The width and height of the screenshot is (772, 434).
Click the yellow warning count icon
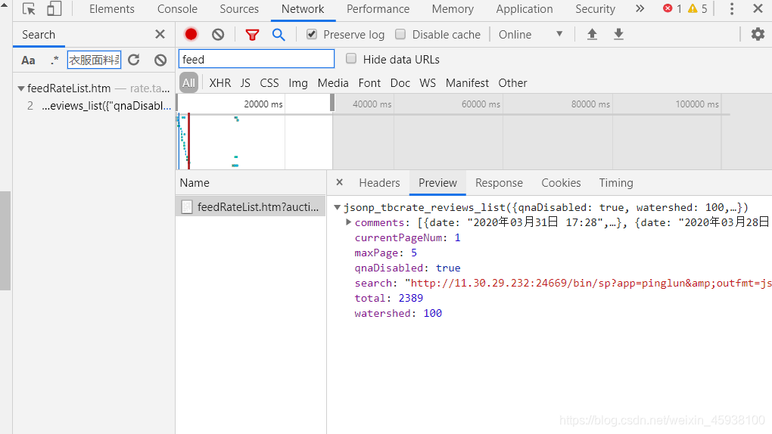[693, 8]
